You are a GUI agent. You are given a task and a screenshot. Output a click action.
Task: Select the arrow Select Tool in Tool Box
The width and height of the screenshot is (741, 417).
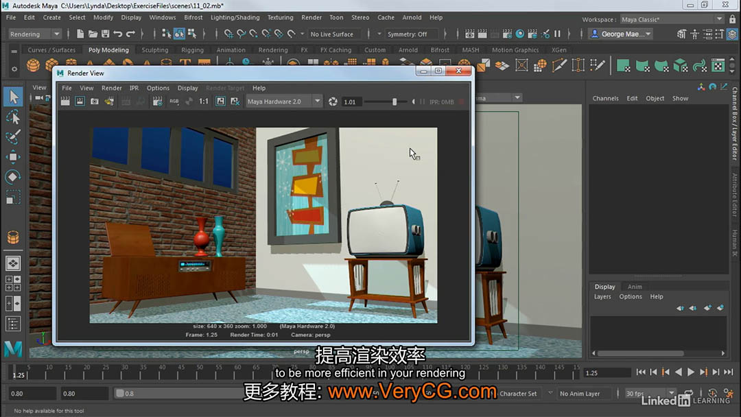[x=13, y=97]
